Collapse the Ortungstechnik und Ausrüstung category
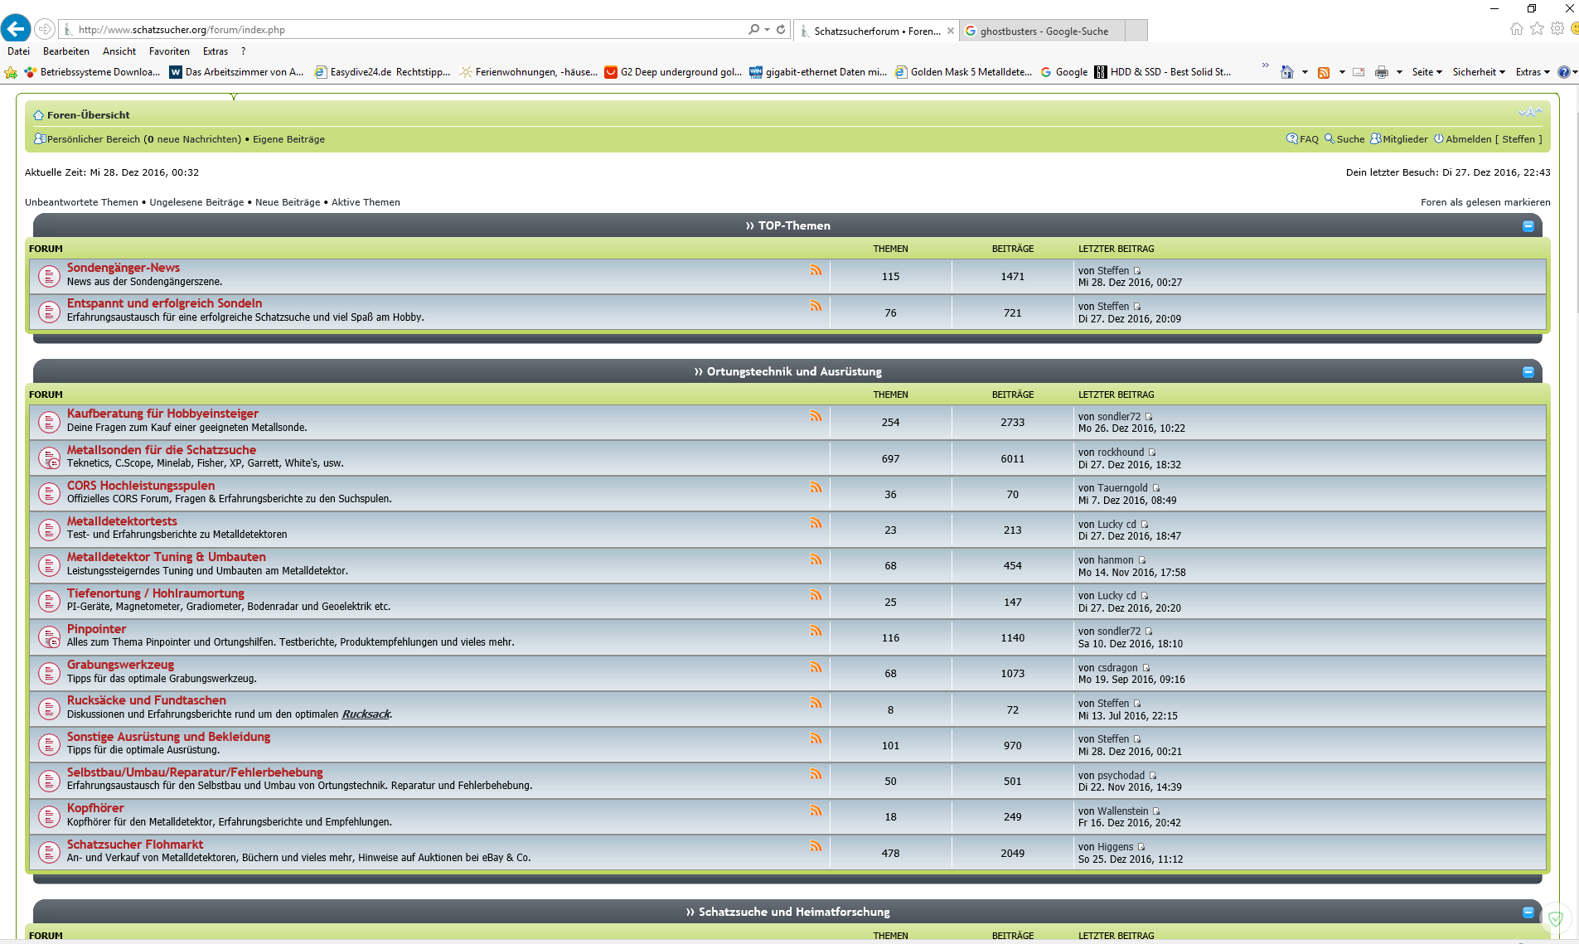This screenshot has height=944, width=1579. 1528,372
